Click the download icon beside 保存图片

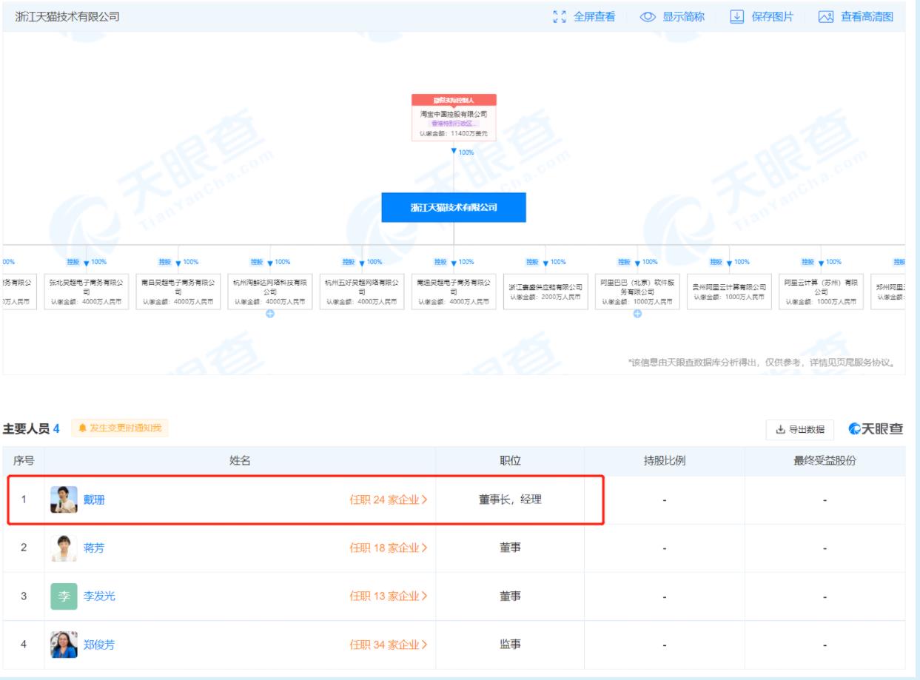(x=736, y=16)
